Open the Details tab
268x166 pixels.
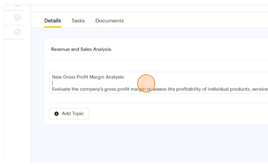(x=53, y=21)
